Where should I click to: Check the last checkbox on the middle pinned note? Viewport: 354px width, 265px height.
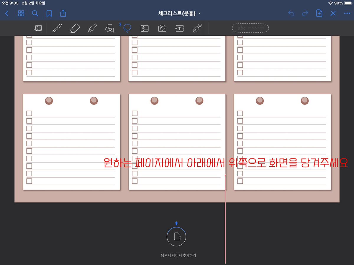(135, 181)
